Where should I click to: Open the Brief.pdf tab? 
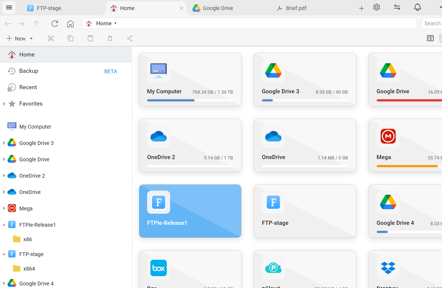[x=296, y=7]
